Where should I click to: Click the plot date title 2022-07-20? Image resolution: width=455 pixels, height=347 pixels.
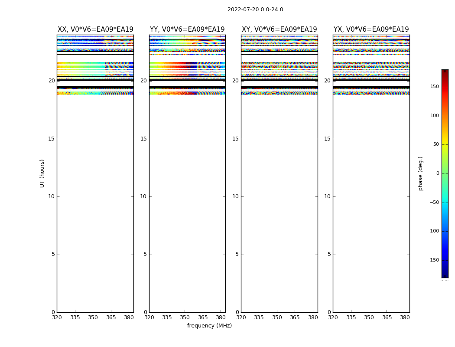pos(255,10)
